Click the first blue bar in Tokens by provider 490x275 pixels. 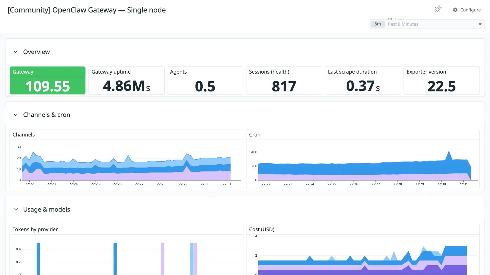pyautogui.click(x=38, y=258)
